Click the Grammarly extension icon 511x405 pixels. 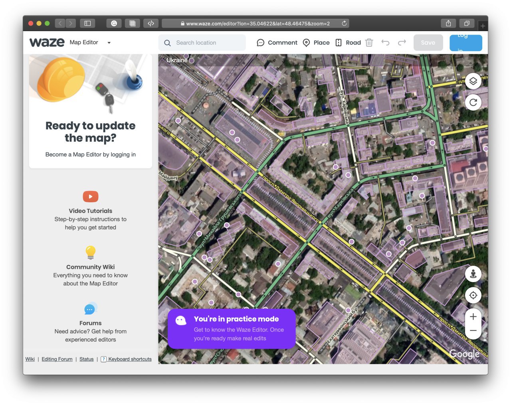(x=114, y=24)
